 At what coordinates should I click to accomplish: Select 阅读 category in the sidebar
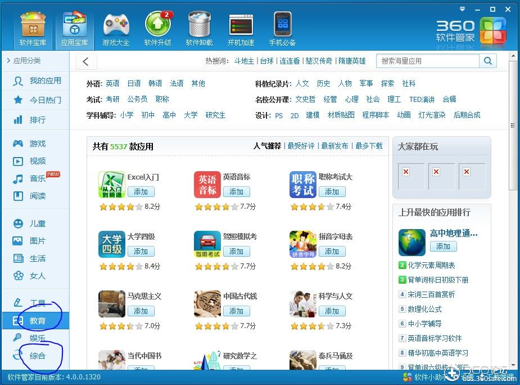(36, 196)
